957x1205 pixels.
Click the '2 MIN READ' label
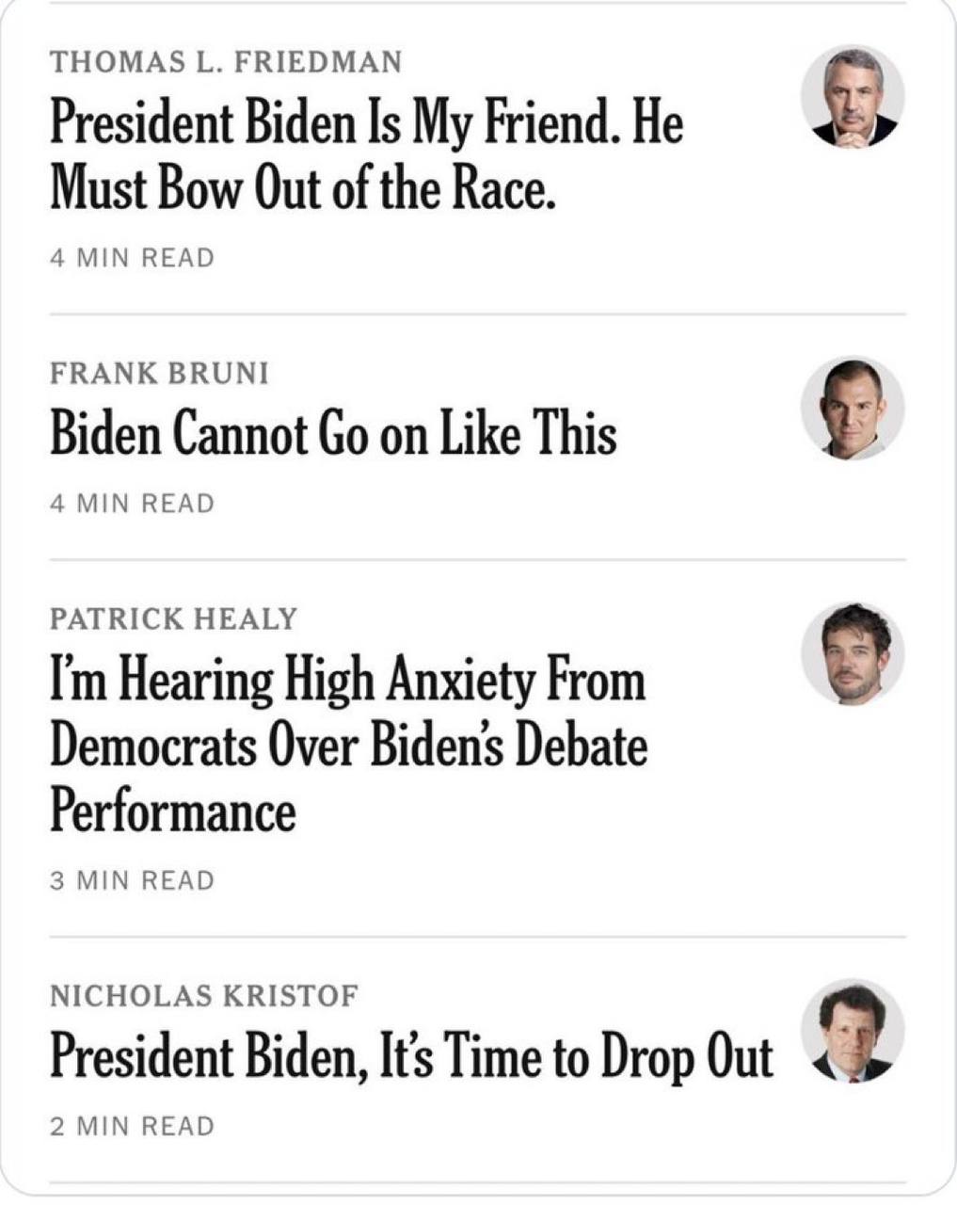132,1126
